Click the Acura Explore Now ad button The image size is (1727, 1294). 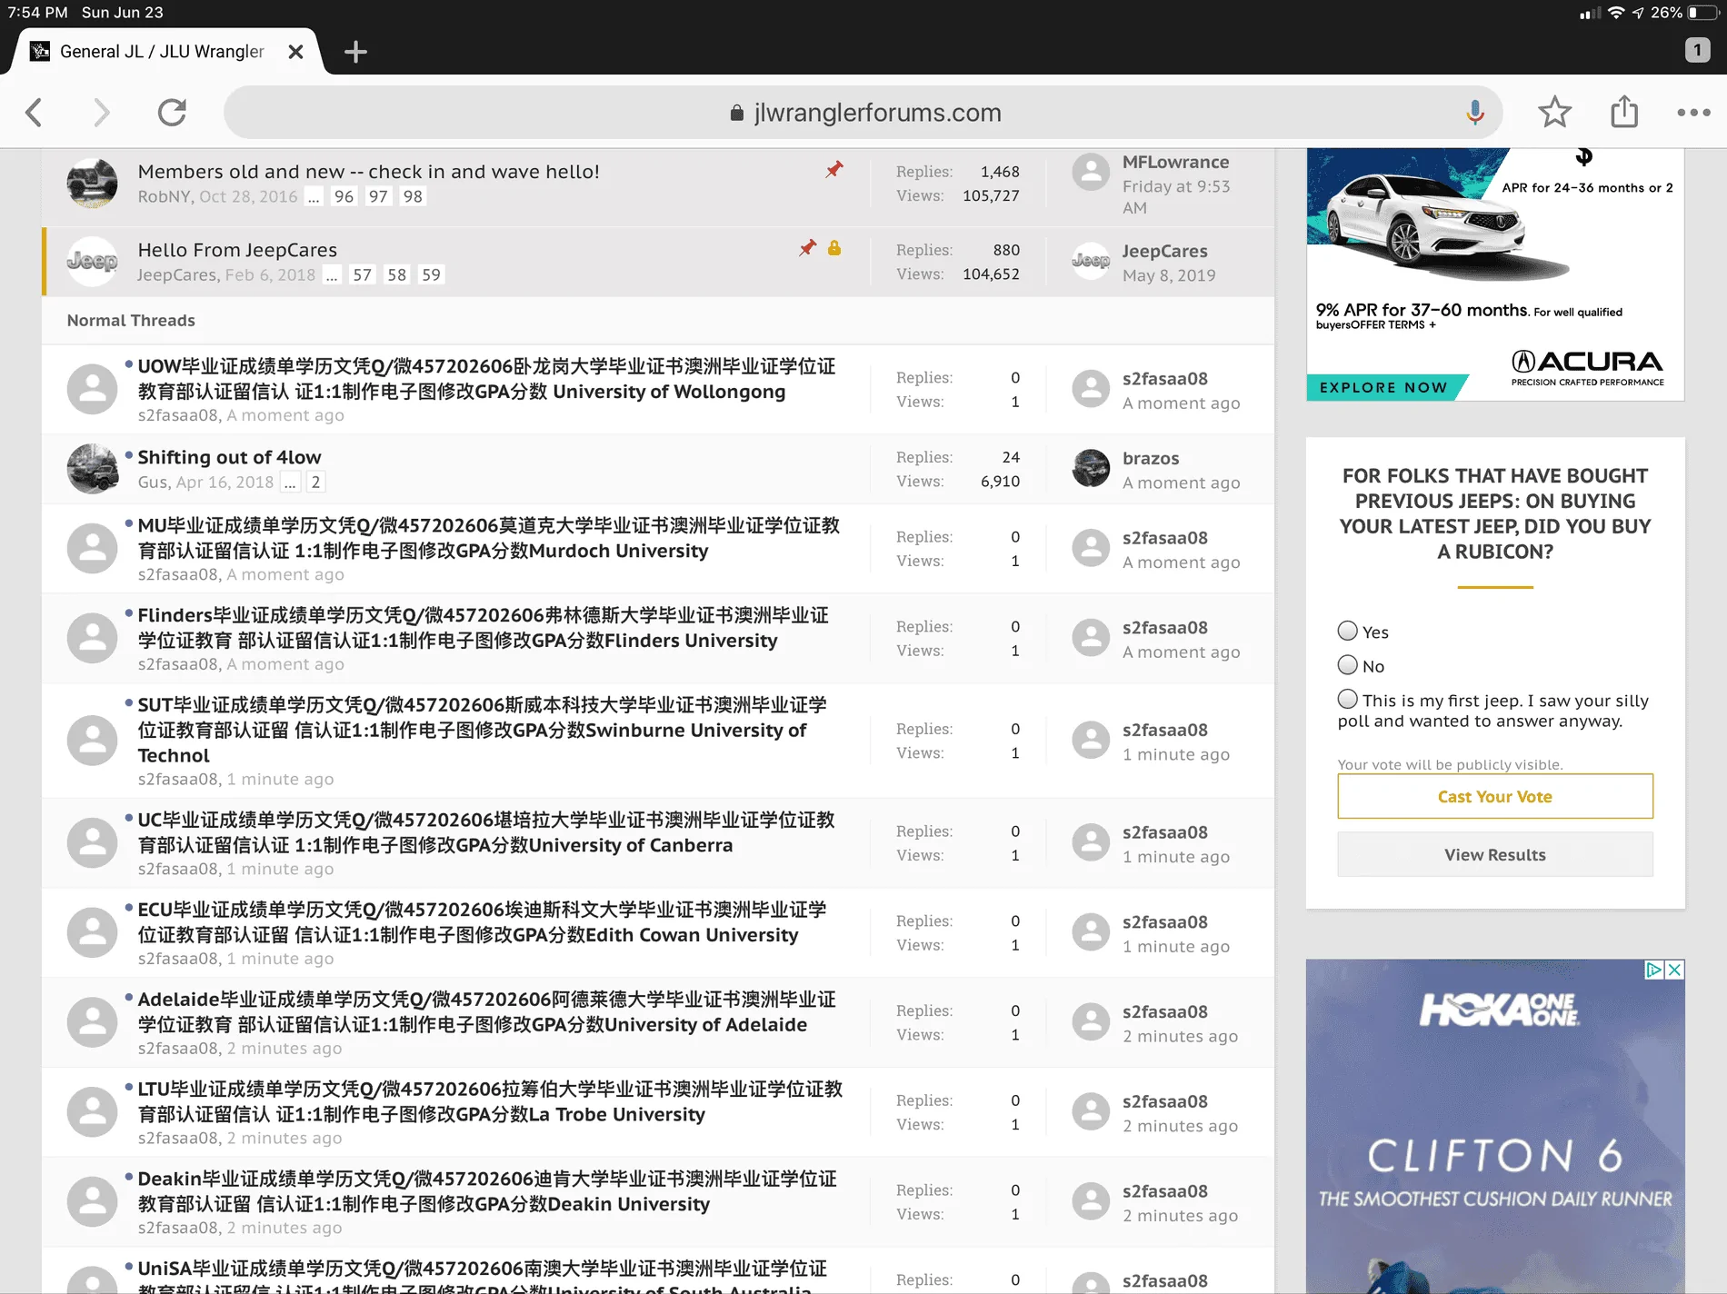point(1383,387)
